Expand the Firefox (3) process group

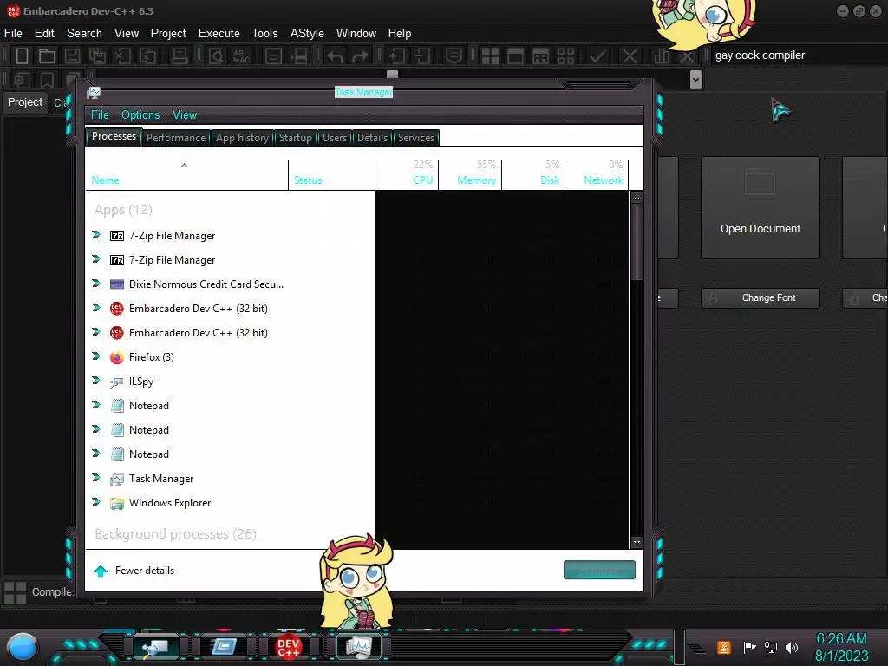[x=96, y=356]
